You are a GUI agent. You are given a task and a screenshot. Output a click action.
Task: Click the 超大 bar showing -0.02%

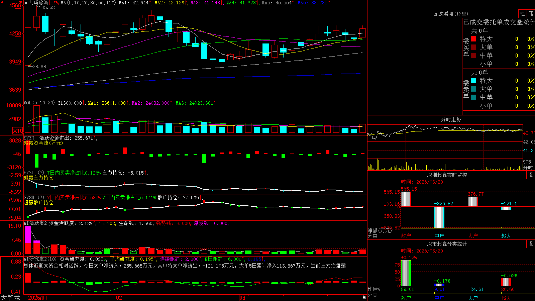tap(506, 282)
